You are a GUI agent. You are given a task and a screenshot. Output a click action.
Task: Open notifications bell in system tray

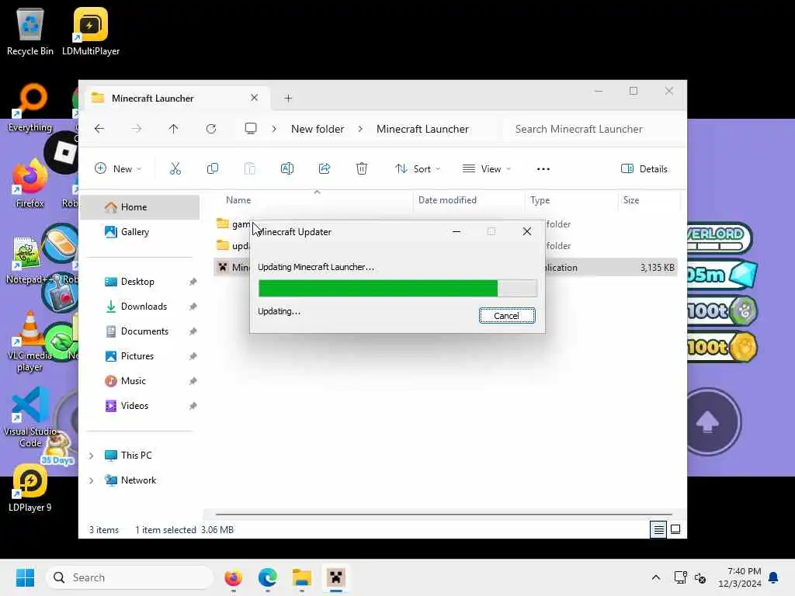tap(773, 577)
